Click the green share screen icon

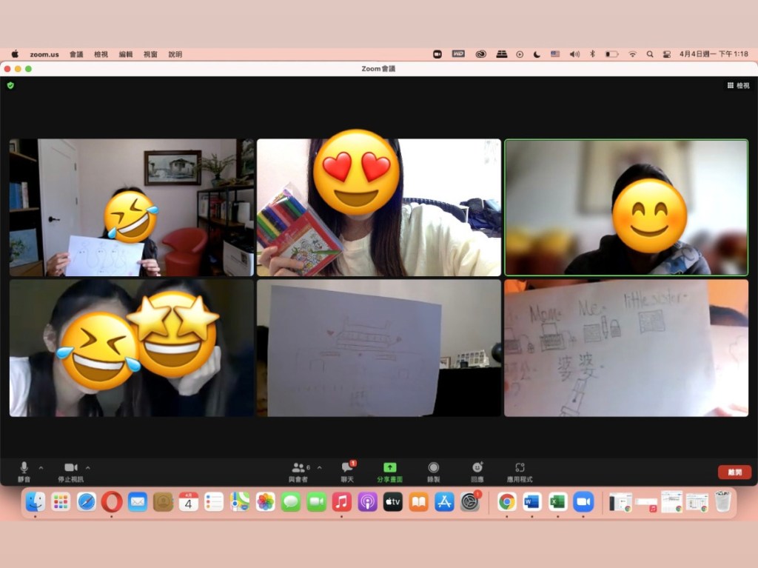pyautogui.click(x=389, y=467)
